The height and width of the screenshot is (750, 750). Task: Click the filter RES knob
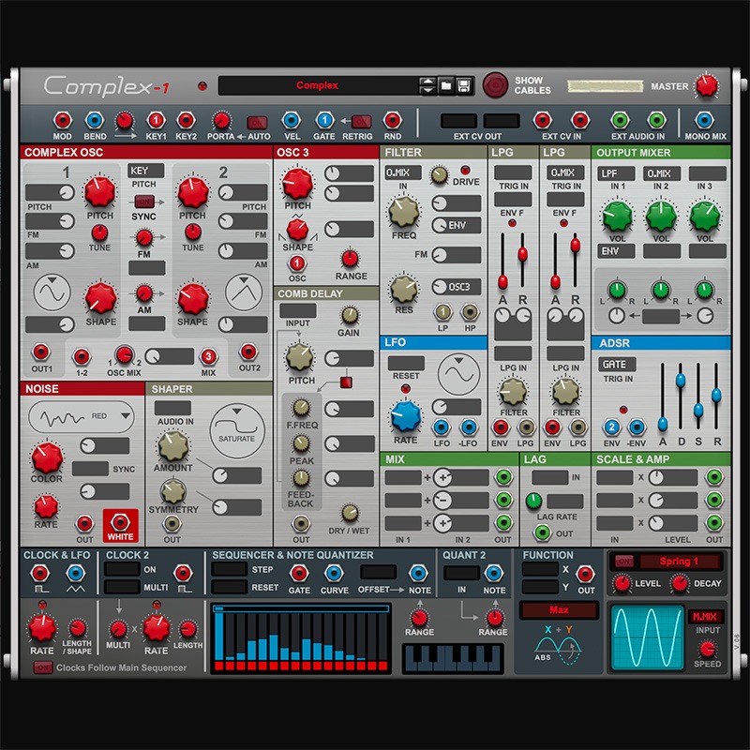[x=404, y=289]
